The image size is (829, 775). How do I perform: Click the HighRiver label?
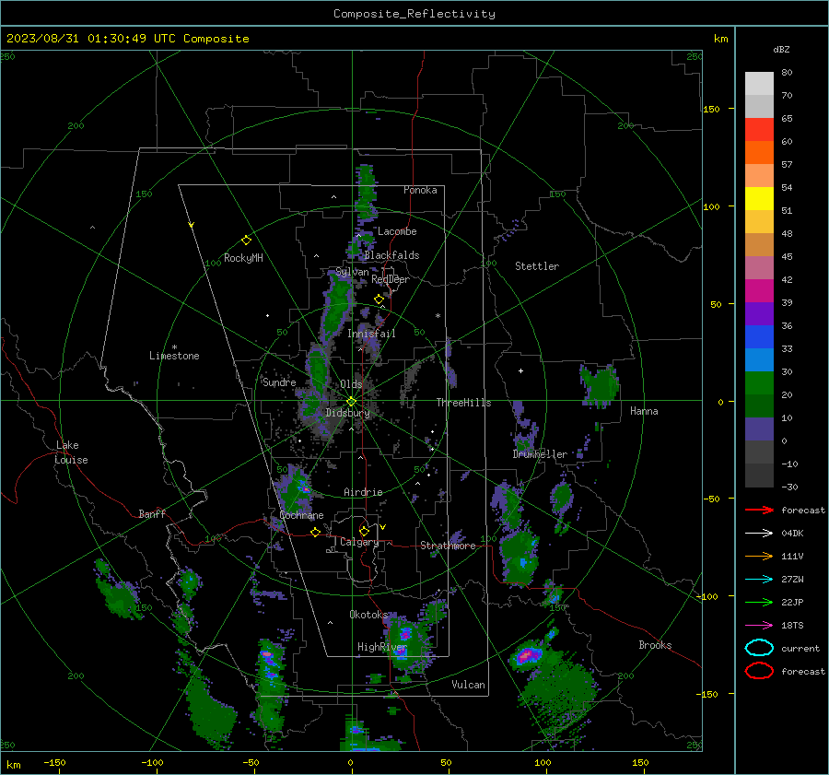click(x=382, y=647)
